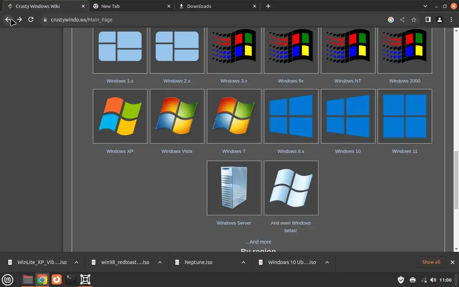The height and width of the screenshot is (287, 459).
Task: Close the downloads shelf
Action: (x=452, y=262)
